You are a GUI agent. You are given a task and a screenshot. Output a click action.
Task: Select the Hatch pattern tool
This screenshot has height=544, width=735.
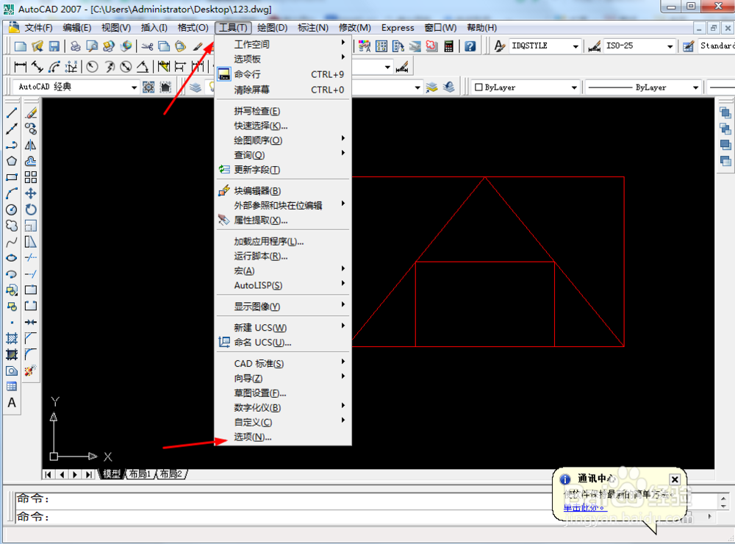click(12, 338)
